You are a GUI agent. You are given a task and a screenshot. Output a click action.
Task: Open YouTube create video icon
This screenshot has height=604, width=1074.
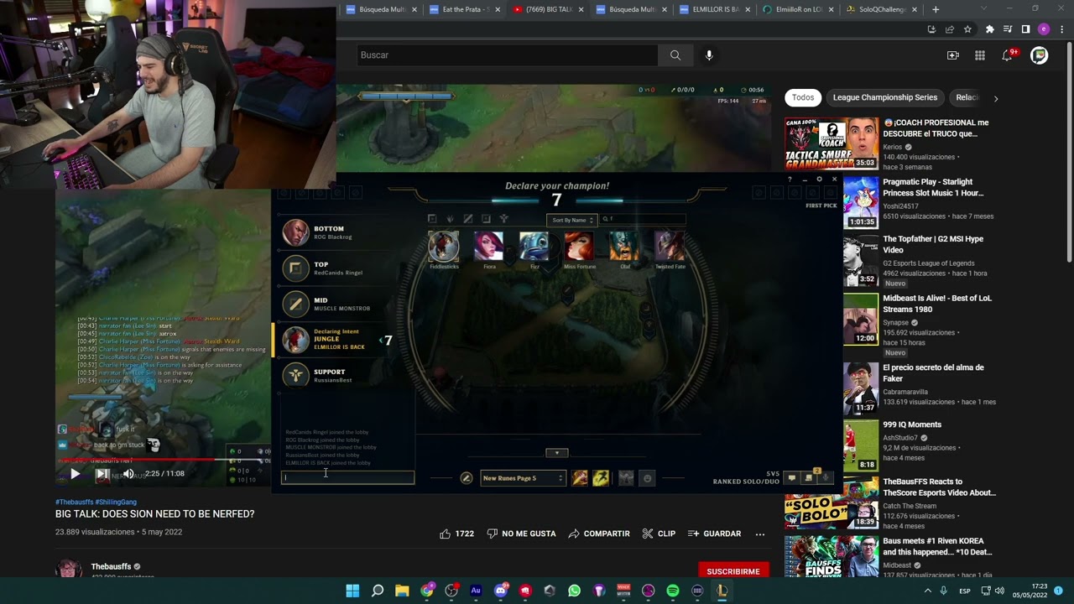[x=953, y=55]
